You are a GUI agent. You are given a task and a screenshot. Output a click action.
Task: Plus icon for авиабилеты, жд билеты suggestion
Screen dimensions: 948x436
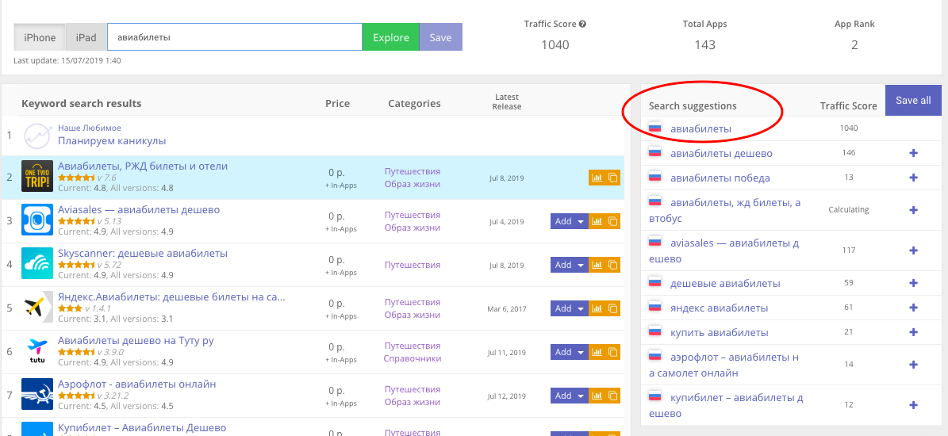[x=914, y=210]
